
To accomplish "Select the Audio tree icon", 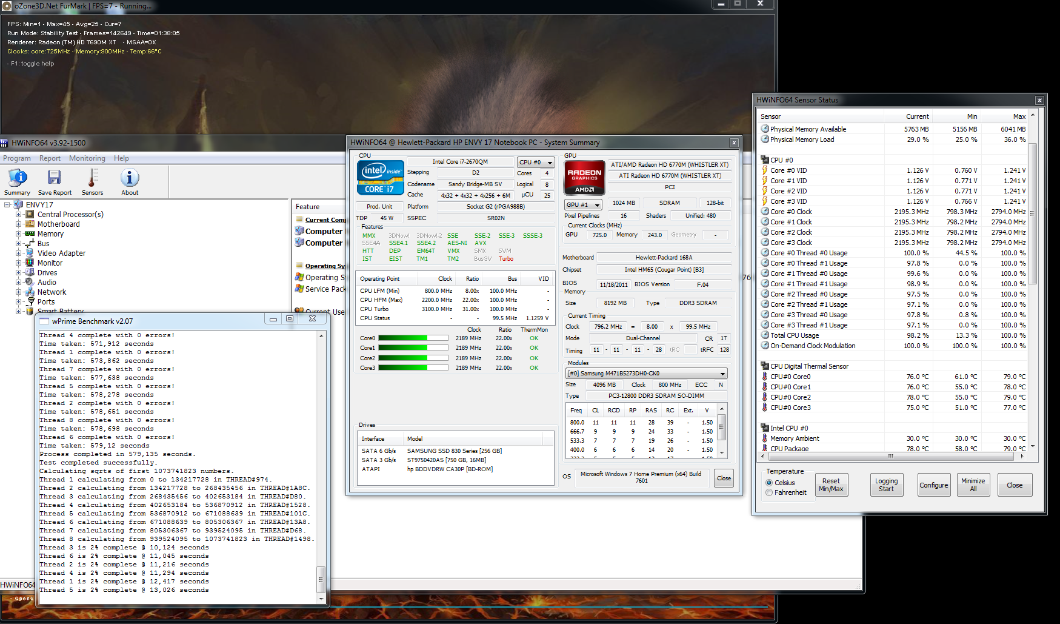I will (x=30, y=282).
